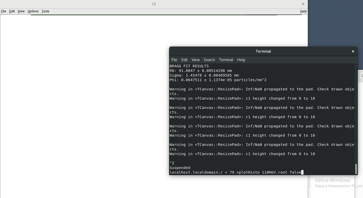This screenshot has height=198, width=363.
Task: Open the Help menu in c1 canvas
Action: point(303,11)
